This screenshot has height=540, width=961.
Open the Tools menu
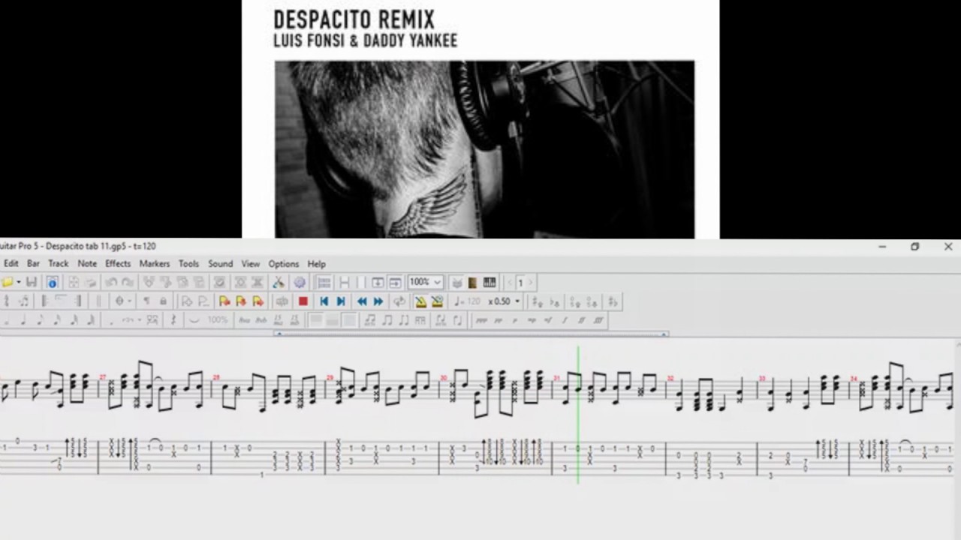[188, 264]
